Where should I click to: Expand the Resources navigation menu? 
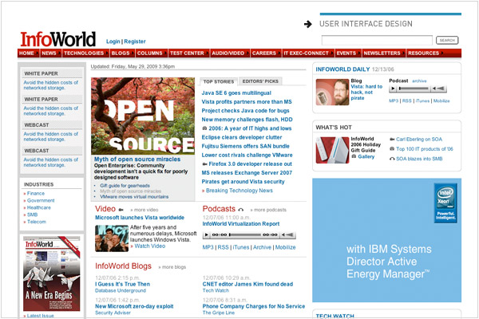pos(425,53)
